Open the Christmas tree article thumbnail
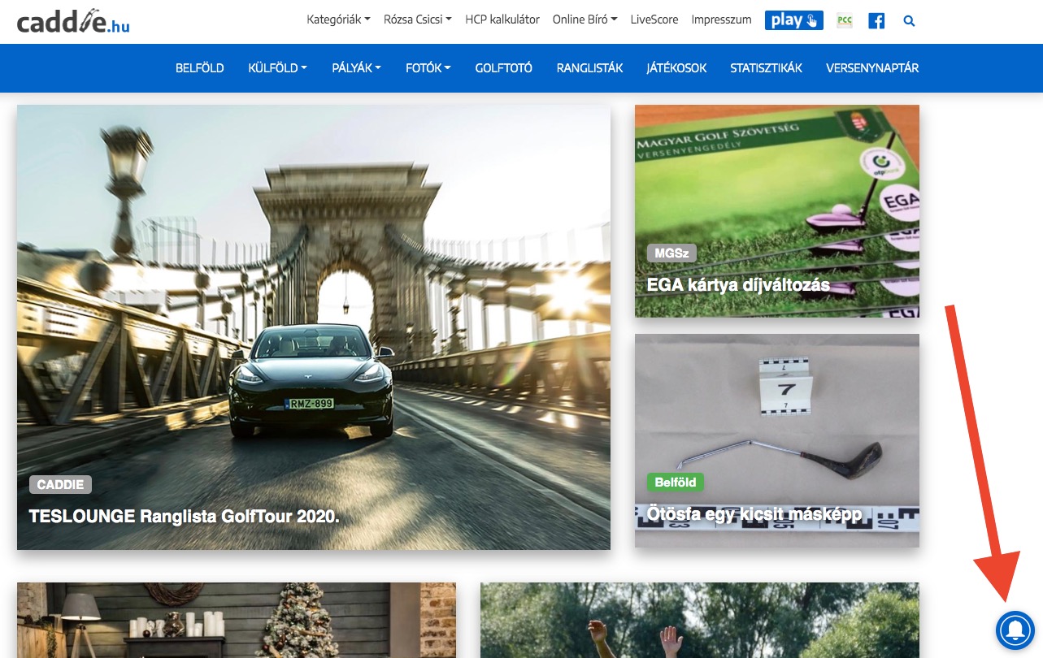 237,620
